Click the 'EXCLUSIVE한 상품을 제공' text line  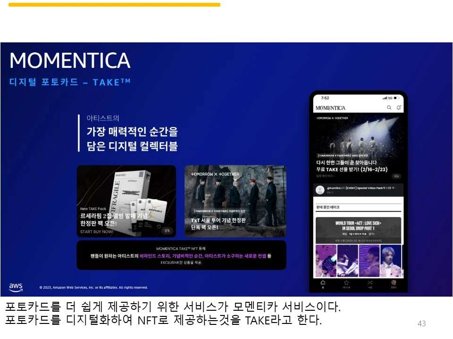pos(181,263)
